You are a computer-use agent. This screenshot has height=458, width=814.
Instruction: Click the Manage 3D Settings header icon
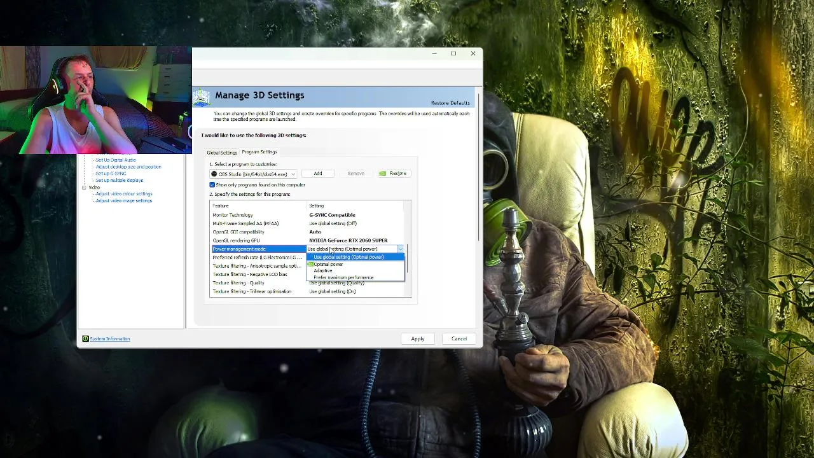point(202,97)
